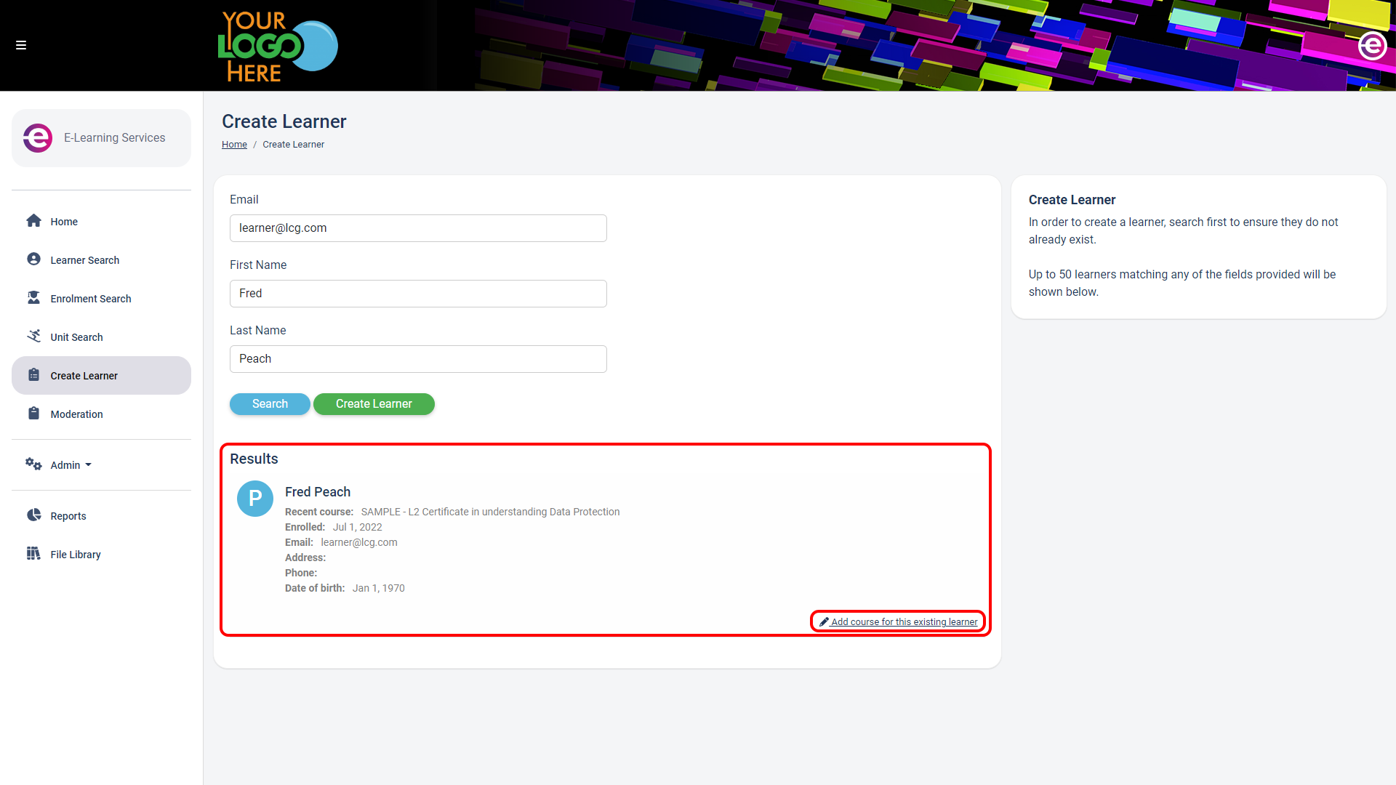Viewport: 1396px width, 785px height.
Task: Click the Enrolment Search graduate icon
Action: (33, 298)
